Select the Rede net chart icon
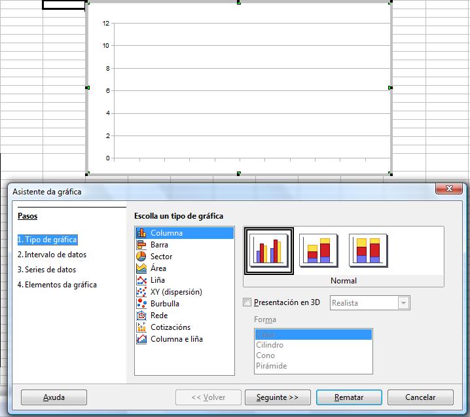 tap(141, 316)
